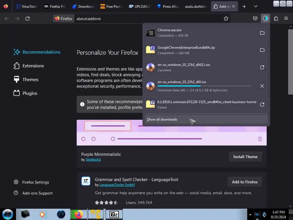Select Themes in the sidebar
The image size is (293, 220).
coord(26,80)
